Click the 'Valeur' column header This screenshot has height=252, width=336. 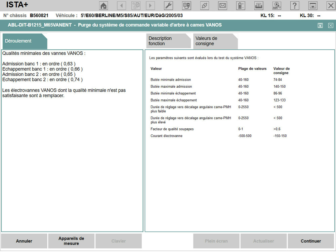(156, 69)
